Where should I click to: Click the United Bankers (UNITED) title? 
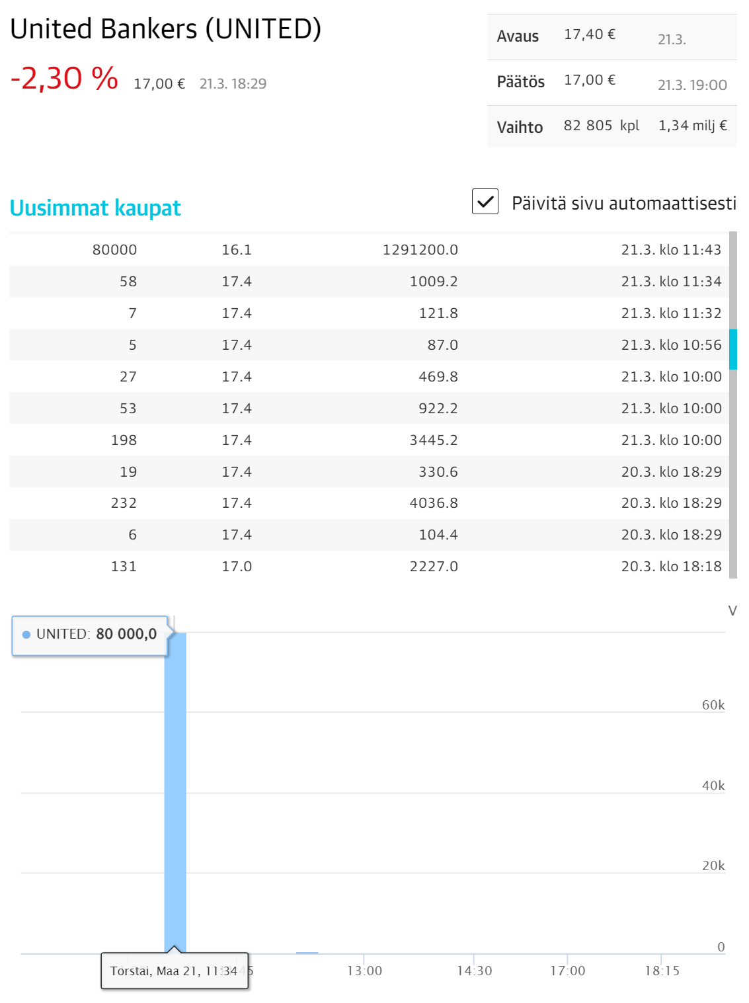click(x=166, y=29)
